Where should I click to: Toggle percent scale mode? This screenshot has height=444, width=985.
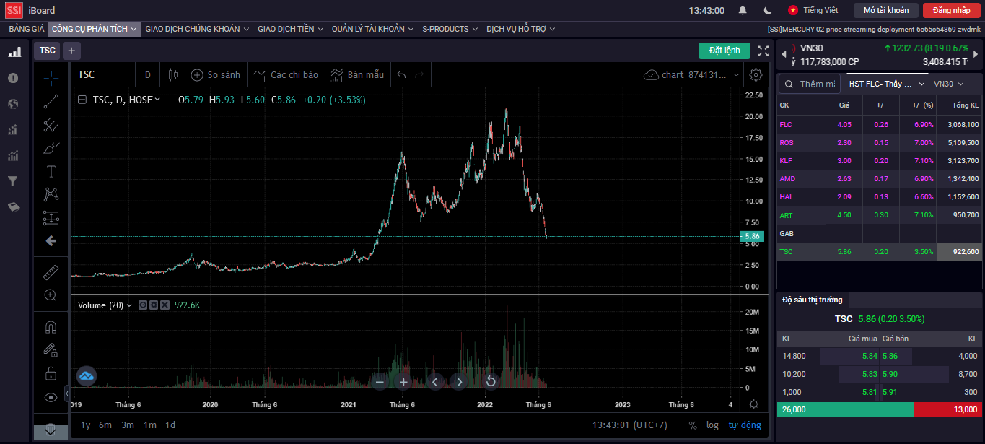pos(693,425)
